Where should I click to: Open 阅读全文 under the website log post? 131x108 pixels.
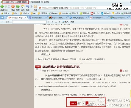(47, 90)
